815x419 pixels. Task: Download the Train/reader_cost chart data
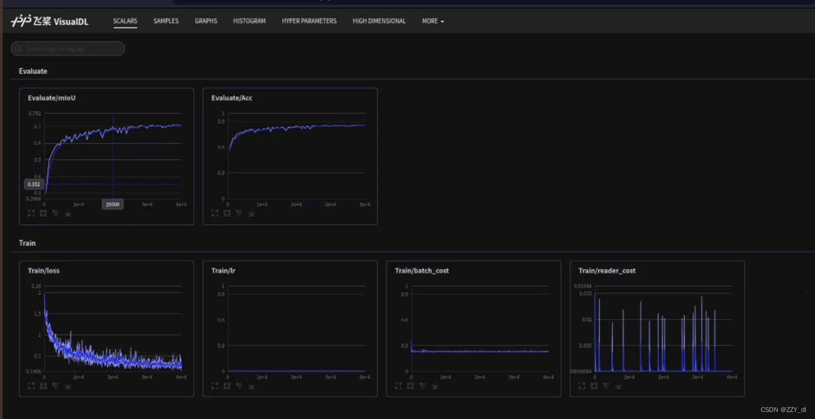[x=619, y=385]
